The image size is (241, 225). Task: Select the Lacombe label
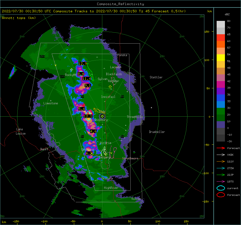click(116, 67)
